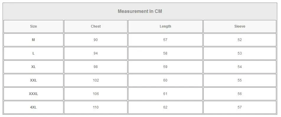Select the Chest column header
Viewport: 281px width, 117px height.
tap(96, 26)
